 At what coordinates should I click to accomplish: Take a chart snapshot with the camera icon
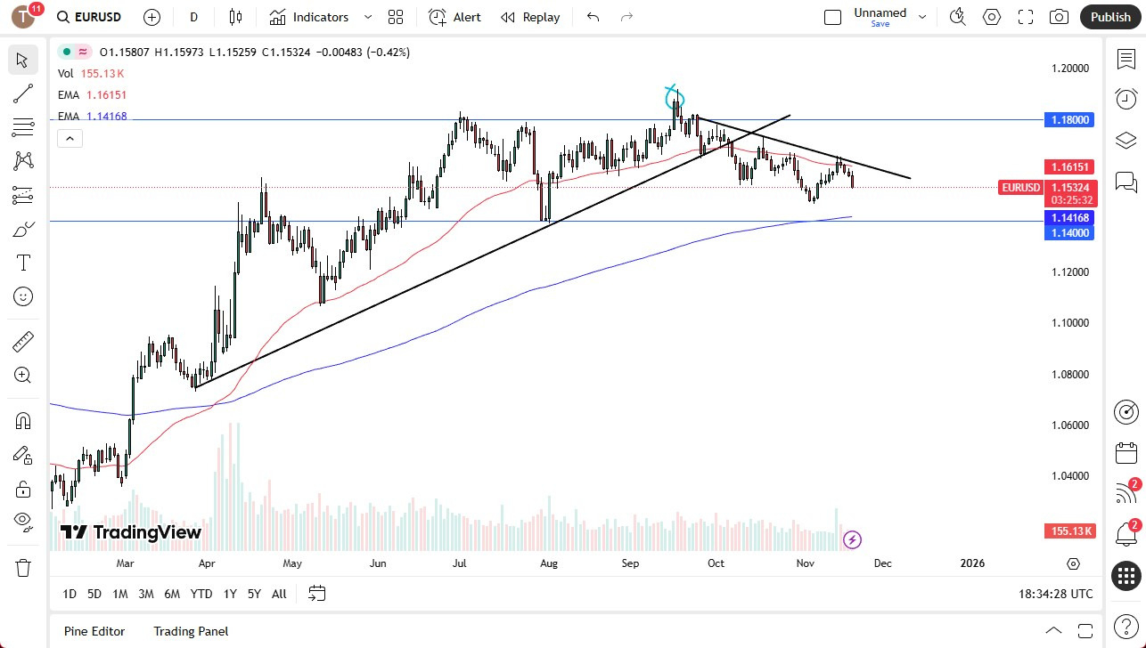tap(1059, 16)
